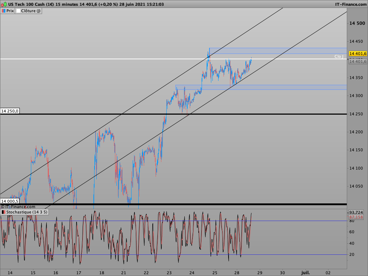Open the Stochastique (14 3 5) indicator label
Image resolution: width=368 pixels, height=276 pixels.
tap(24, 212)
